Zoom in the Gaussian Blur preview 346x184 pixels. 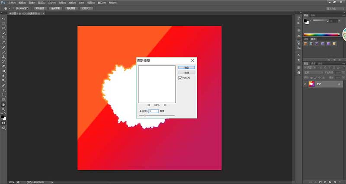[x=165, y=105]
